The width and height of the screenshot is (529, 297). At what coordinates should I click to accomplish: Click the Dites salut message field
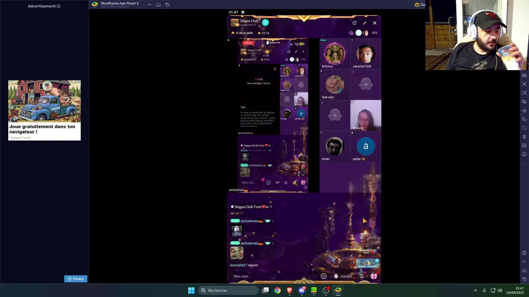tap(241, 276)
